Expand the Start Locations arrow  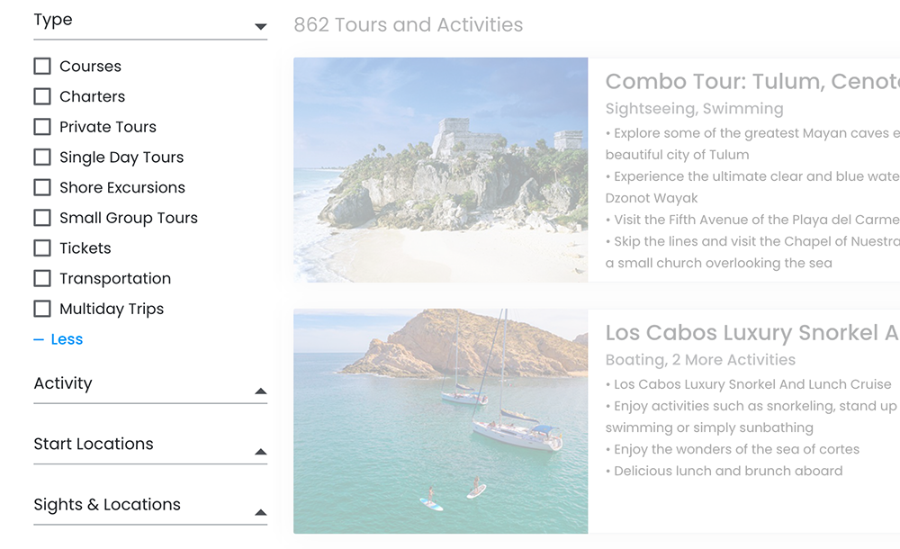[x=260, y=452]
